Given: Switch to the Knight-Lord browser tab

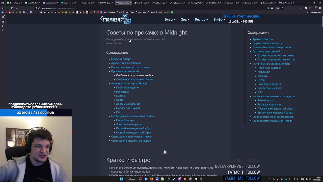Looking at the screenshot, I should 214,3.
